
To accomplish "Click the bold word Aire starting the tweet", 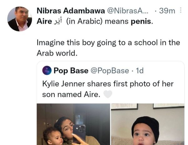I will [44, 23].
